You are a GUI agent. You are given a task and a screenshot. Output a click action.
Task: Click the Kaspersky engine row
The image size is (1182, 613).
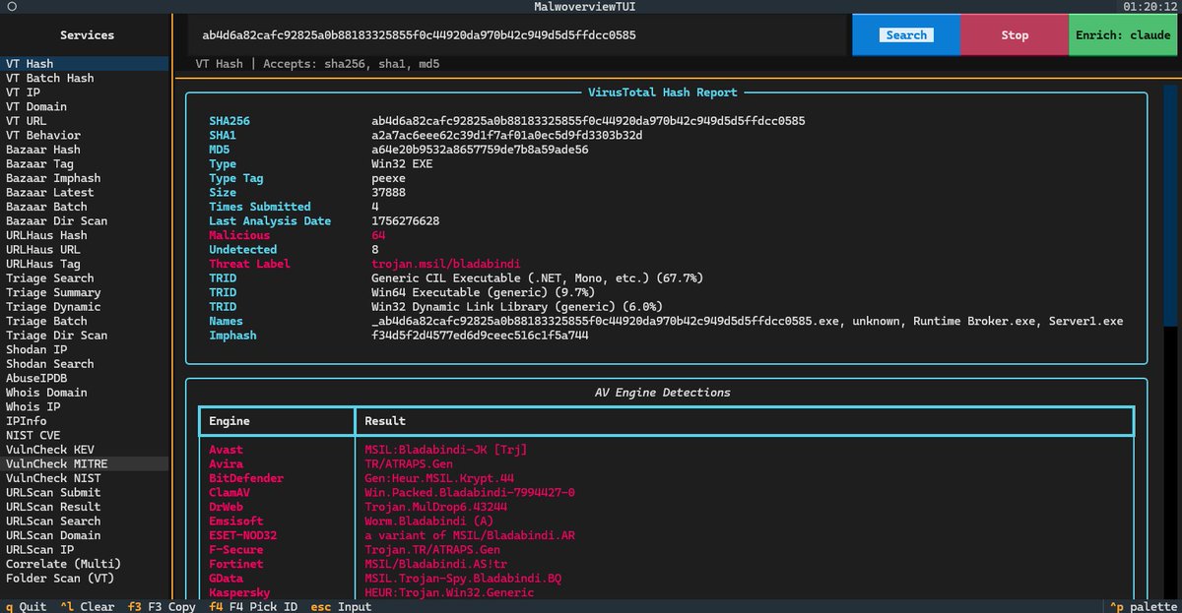click(x=666, y=592)
